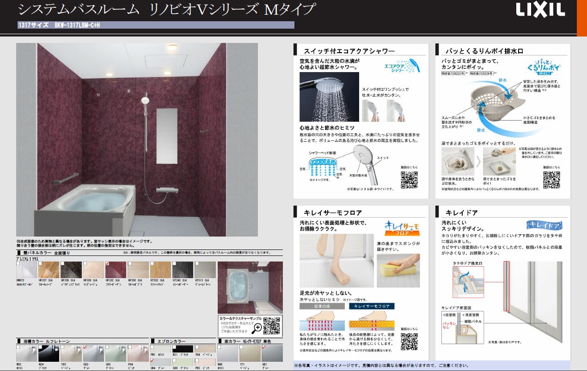587x371 pixels.
Task: Open the 動画はこちら link in the drain section
Action: 551,168
